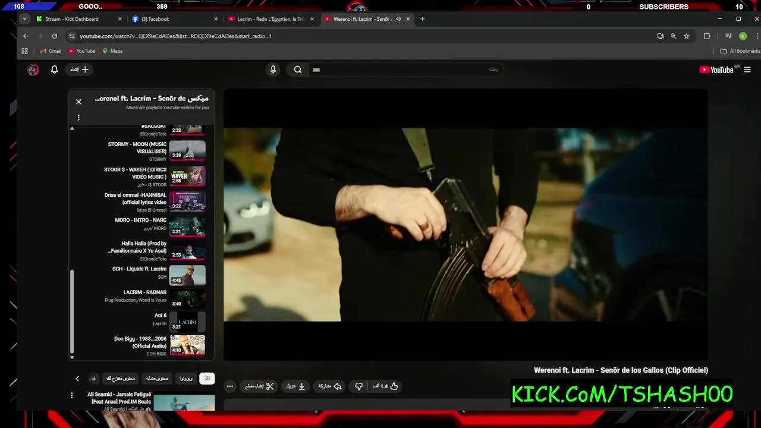Image resolution: width=761 pixels, height=428 pixels.
Task: Open the Maps bookmark
Action: point(112,51)
